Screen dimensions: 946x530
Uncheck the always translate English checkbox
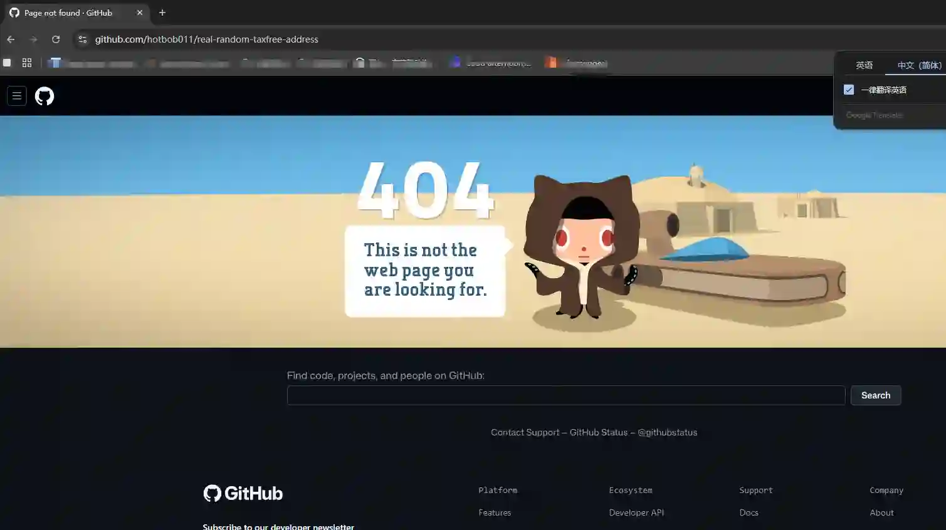pos(849,89)
